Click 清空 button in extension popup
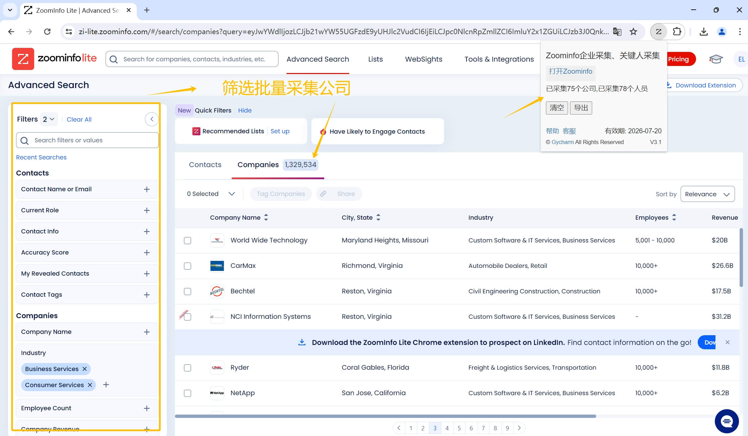The width and height of the screenshot is (748, 436). click(x=557, y=108)
